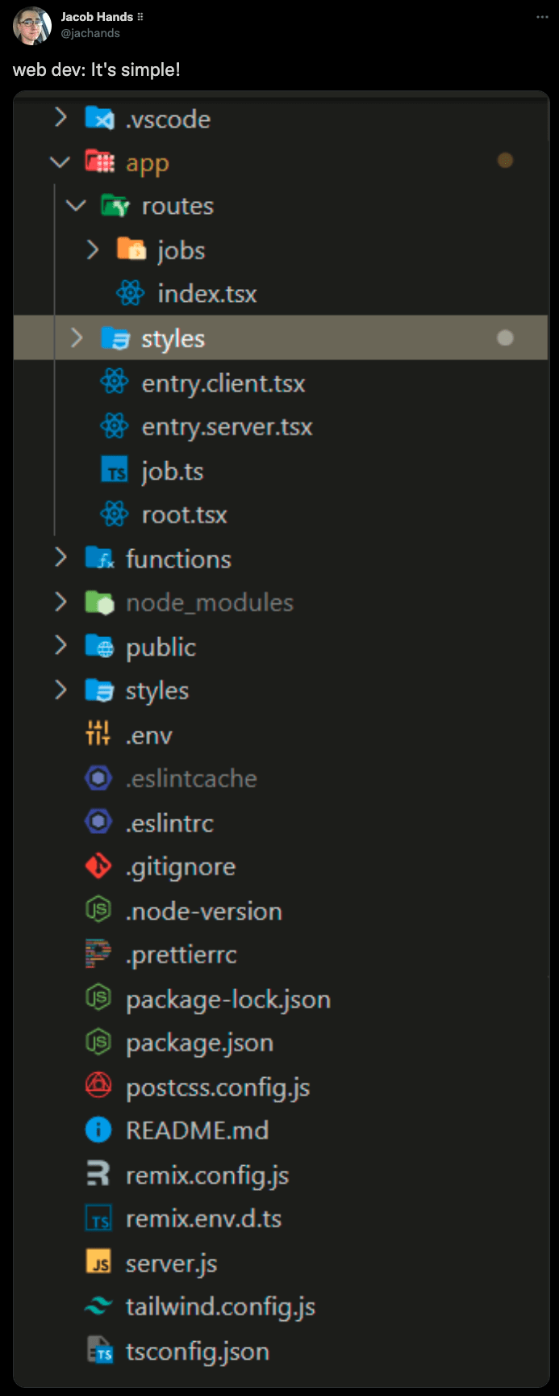Expand the public folder chevron
Image resolution: width=559 pixels, height=1396 pixels.
[60, 645]
